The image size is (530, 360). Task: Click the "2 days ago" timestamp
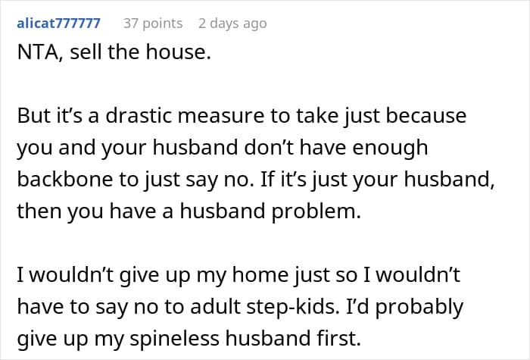(232, 23)
